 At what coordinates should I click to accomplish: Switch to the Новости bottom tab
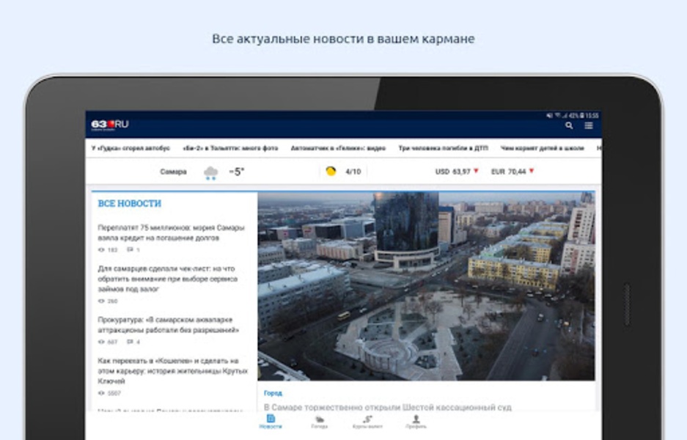pyautogui.click(x=271, y=422)
